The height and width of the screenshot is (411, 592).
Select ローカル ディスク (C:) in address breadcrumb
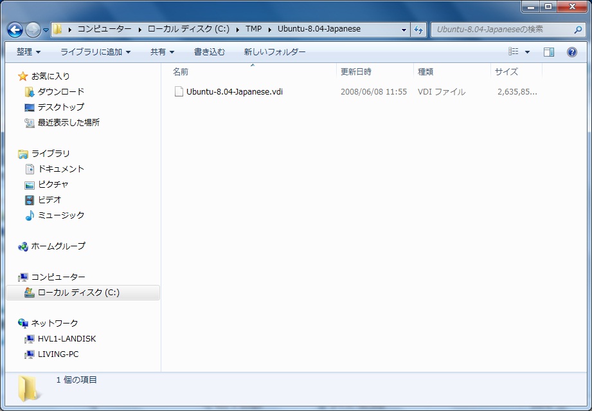188,29
